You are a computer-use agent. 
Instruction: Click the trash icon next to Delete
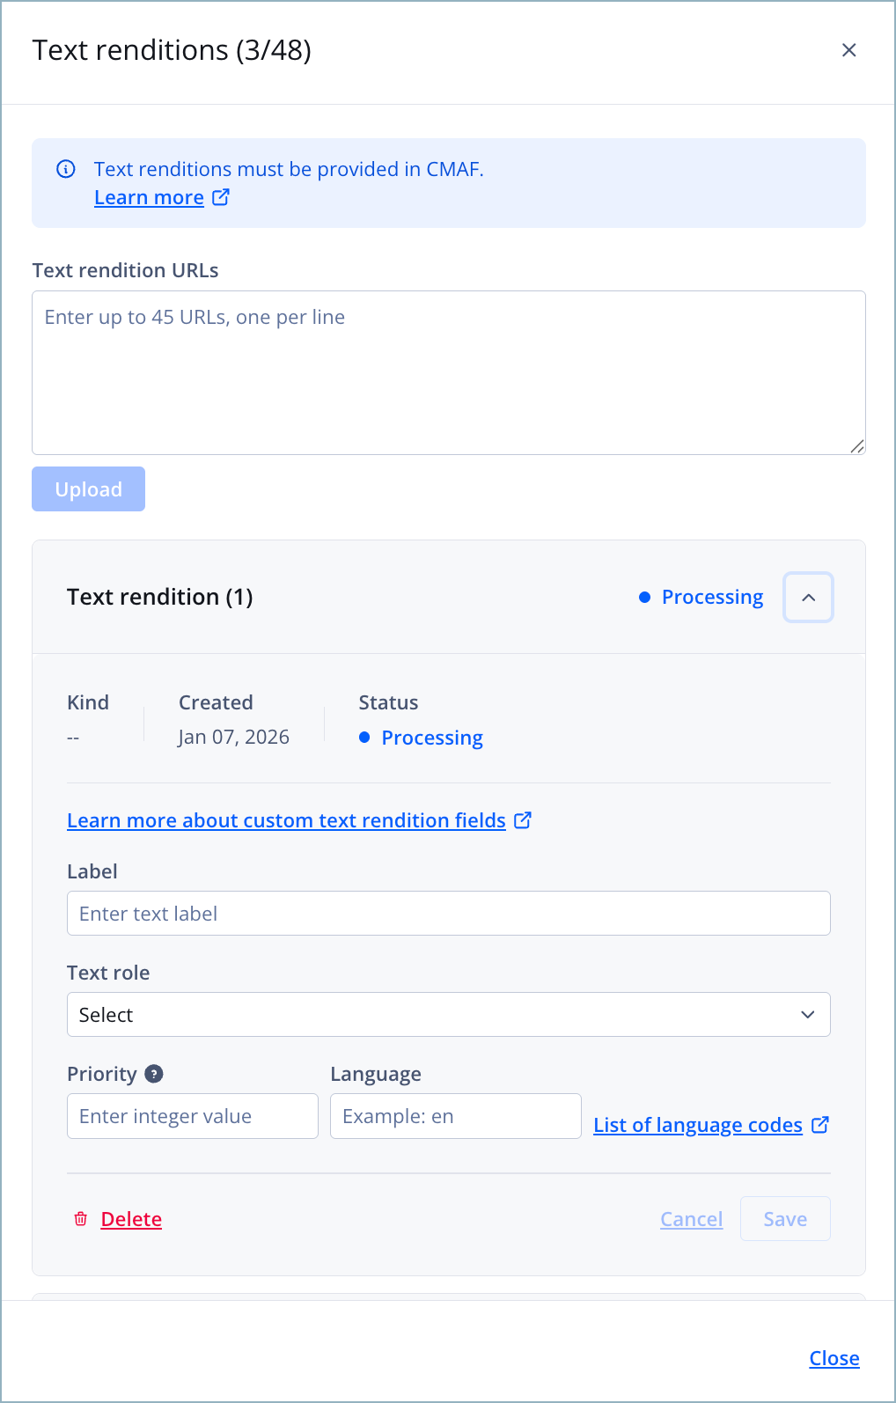[x=81, y=1219]
